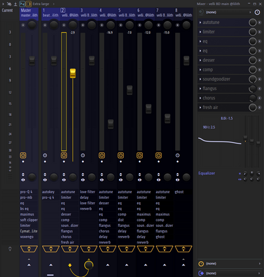This screenshot has height=277, width=264.
Task: Click arrow right of Extra large
Action: [53, 4]
